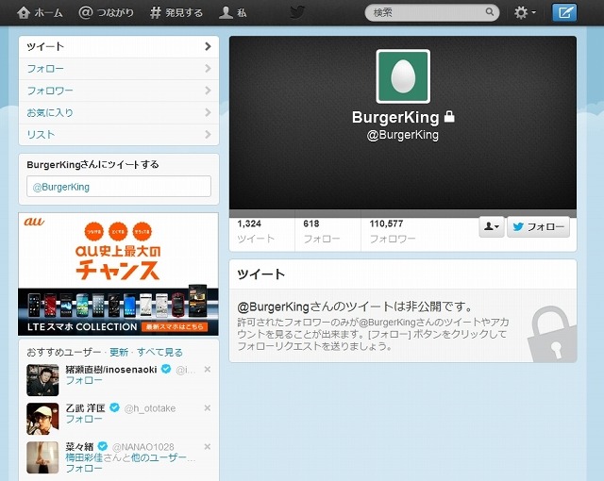Click the BurgerKing profile name text
The height and width of the screenshot is (481, 604).
(395, 117)
